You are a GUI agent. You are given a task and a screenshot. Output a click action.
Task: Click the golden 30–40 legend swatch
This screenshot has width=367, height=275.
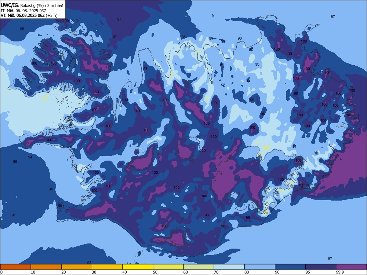(107, 267)
